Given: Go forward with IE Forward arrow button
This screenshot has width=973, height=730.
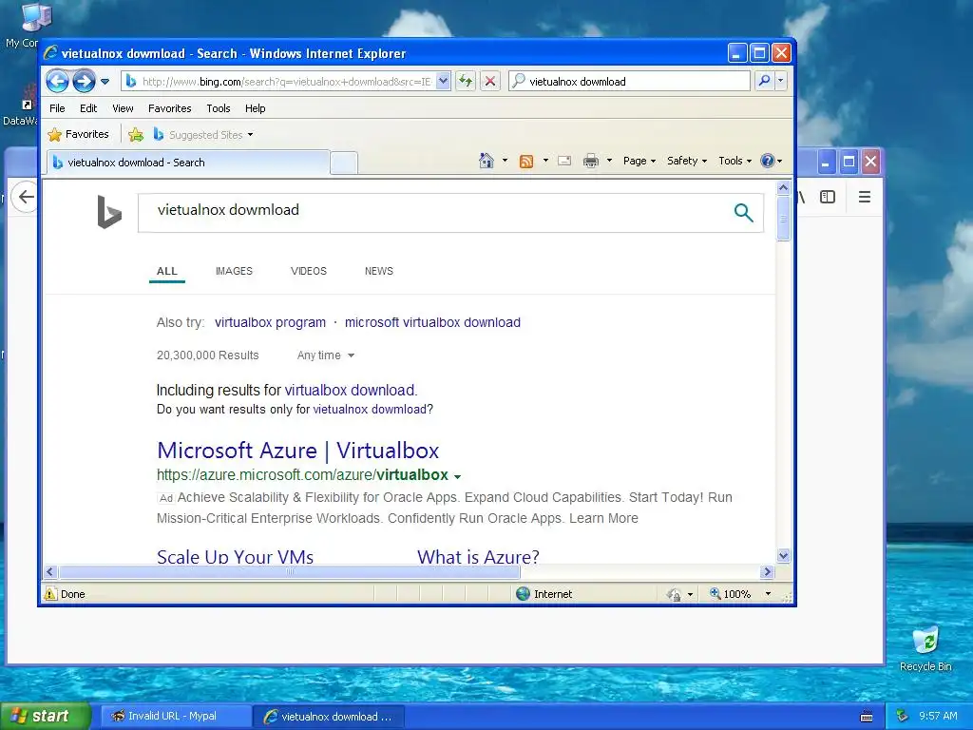Looking at the screenshot, I should click(x=84, y=82).
